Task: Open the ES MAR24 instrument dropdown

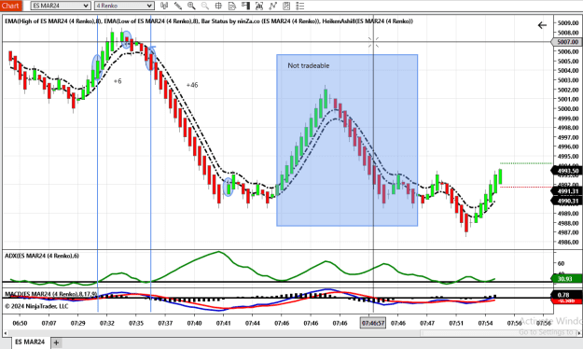Action: tap(61, 6)
